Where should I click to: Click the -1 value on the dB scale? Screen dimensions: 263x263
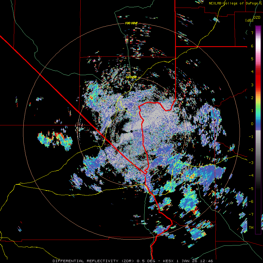point(251,137)
